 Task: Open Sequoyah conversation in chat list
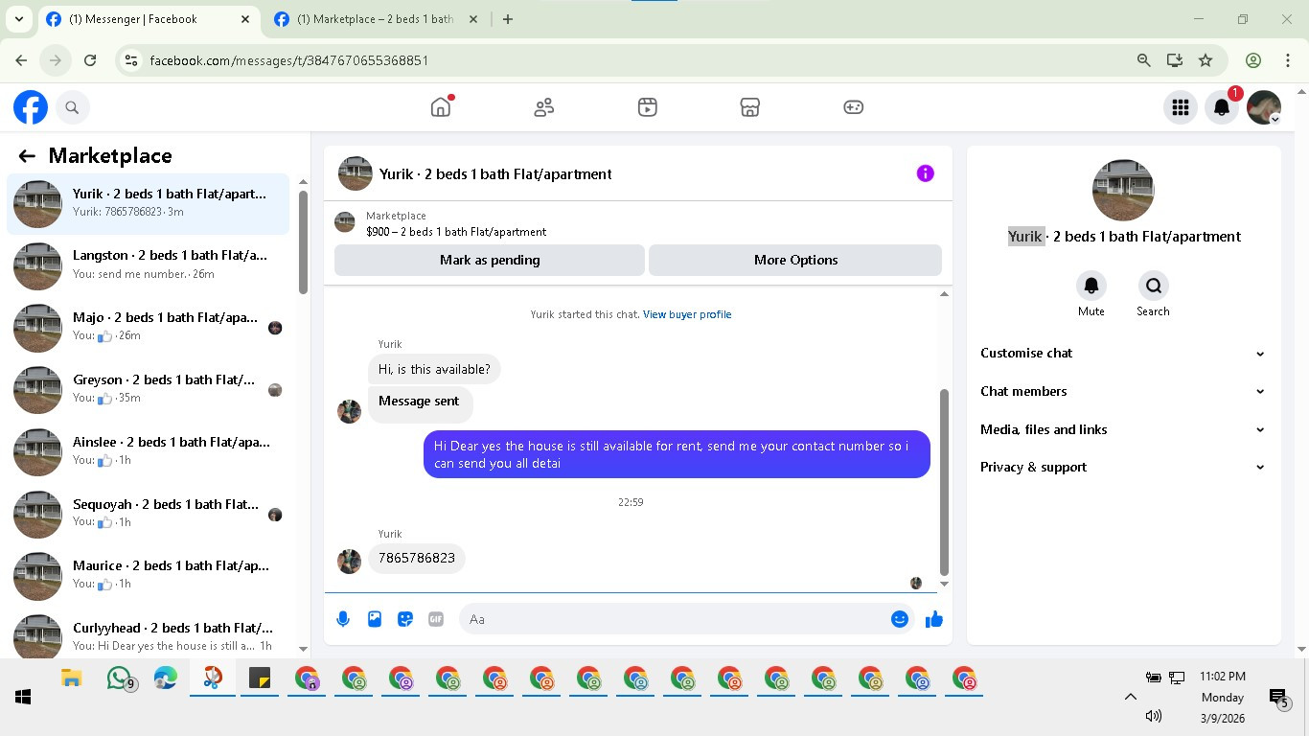[x=149, y=514]
